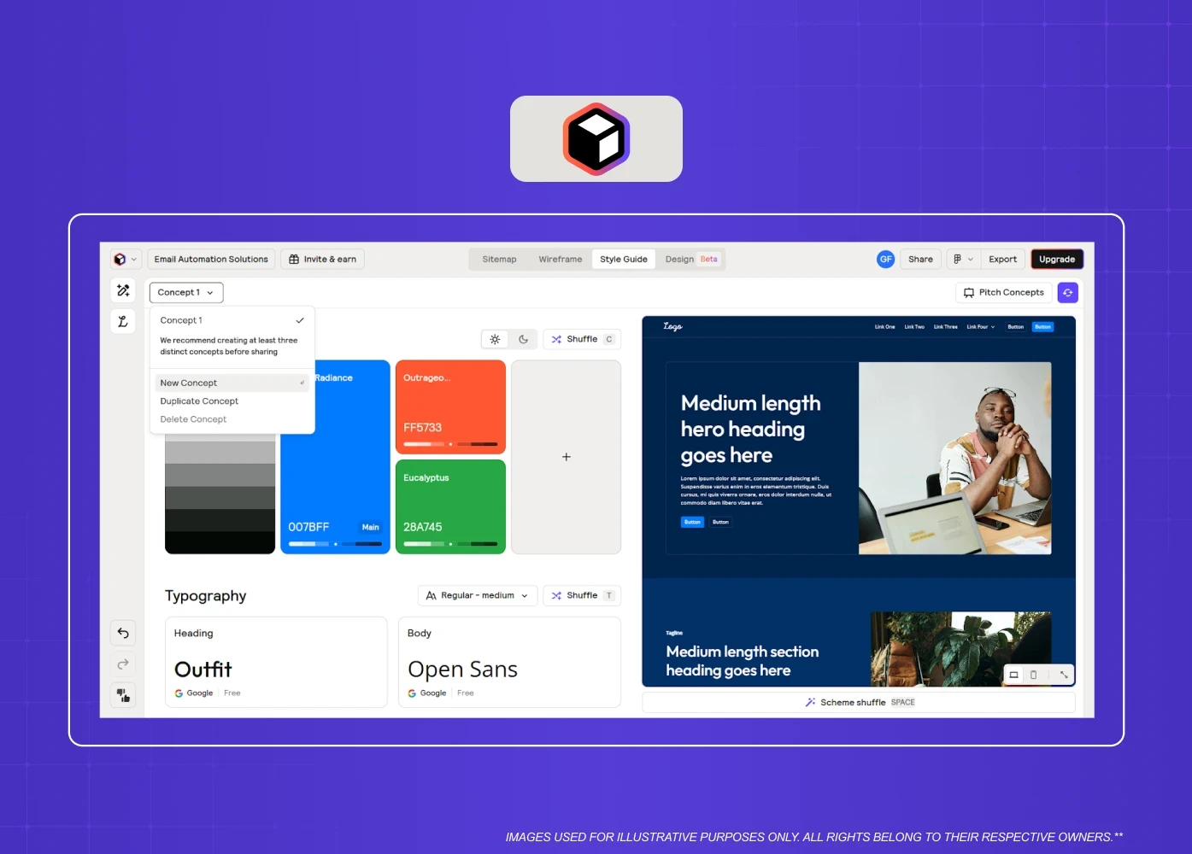
Task: Click the Share button
Action: click(920, 259)
